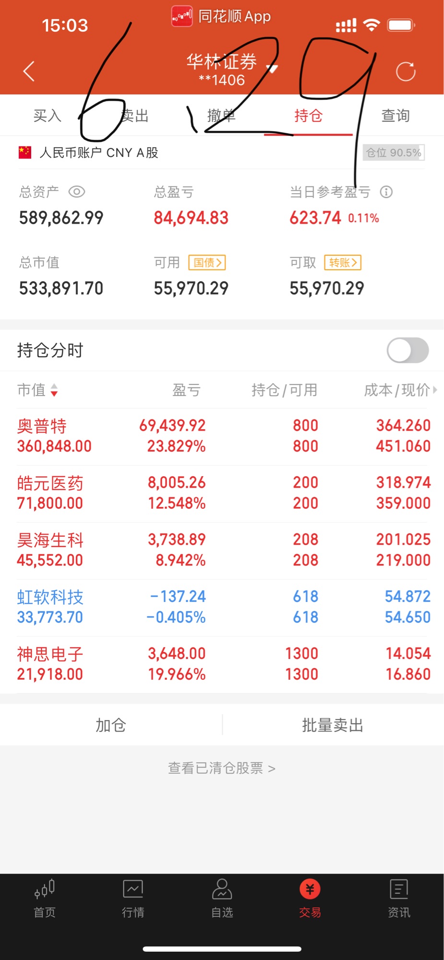Tap the info icon beside 当日参考盈亏

(x=386, y=192)
